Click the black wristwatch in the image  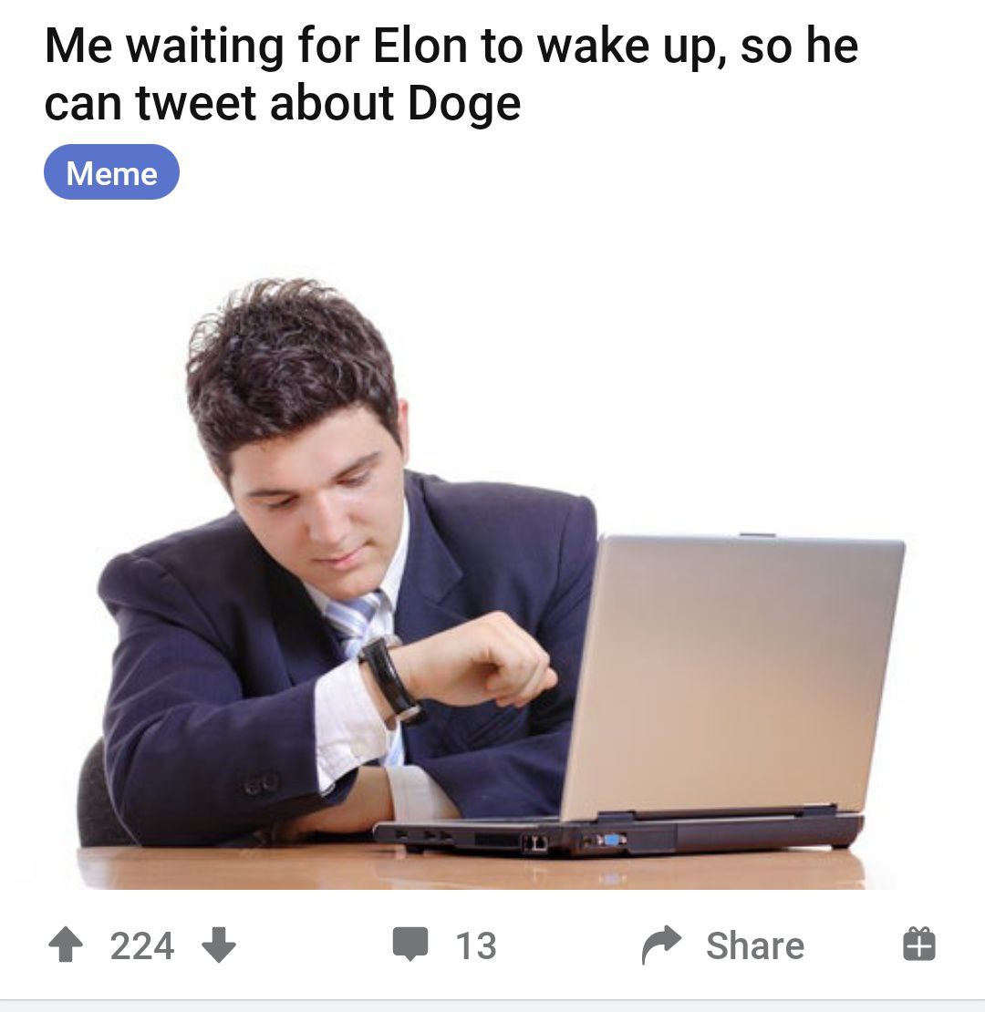[x=391, y=679]
